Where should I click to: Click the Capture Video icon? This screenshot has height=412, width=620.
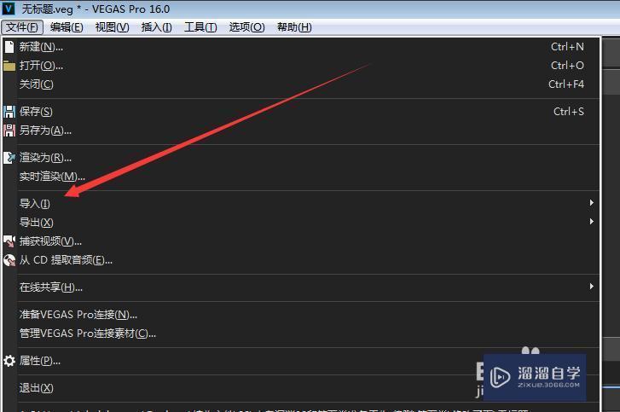(9, 241)
